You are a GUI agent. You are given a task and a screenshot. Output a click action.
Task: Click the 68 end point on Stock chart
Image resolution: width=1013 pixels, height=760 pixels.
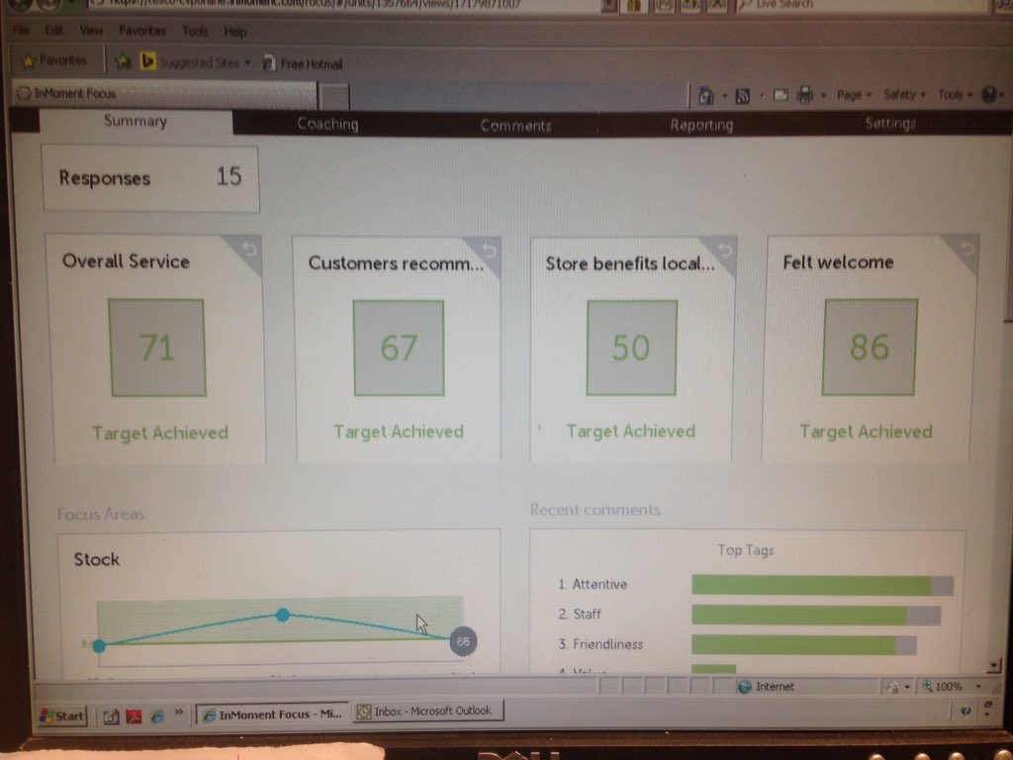[x=463, y=641]
